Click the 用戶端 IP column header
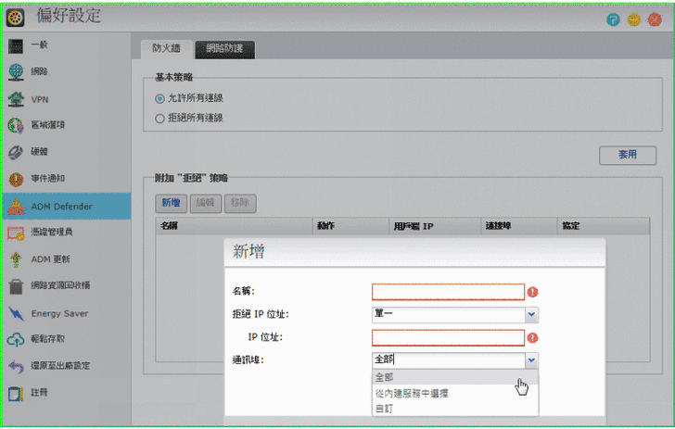This screenshot has width=675, height=429. tap(435, 226)
